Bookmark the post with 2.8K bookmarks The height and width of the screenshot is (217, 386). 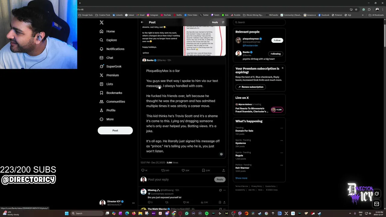click(203, 170)
